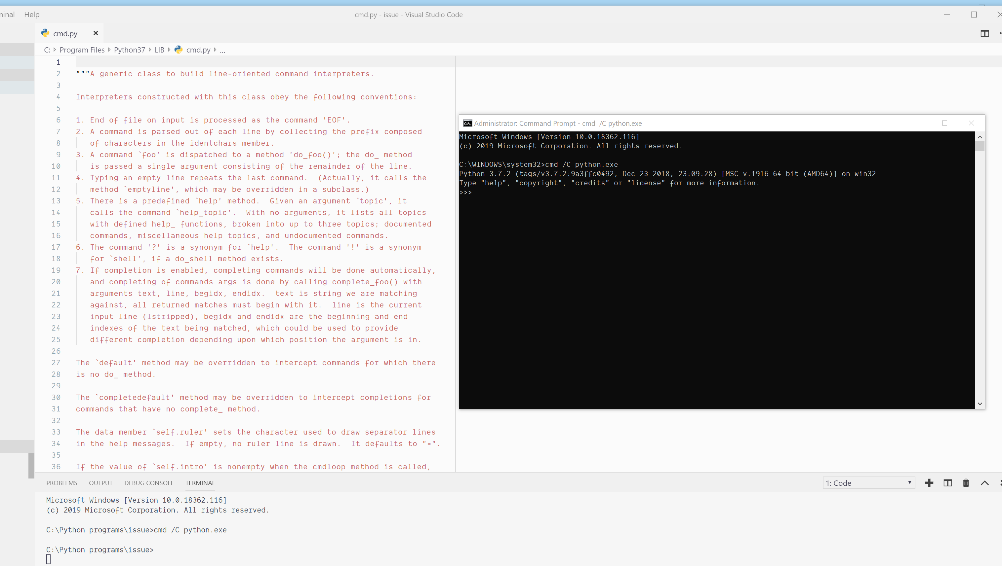Viewport: 1002px width, 566px height.
Task: Split the terminal into panes
Action: [948, 483]
